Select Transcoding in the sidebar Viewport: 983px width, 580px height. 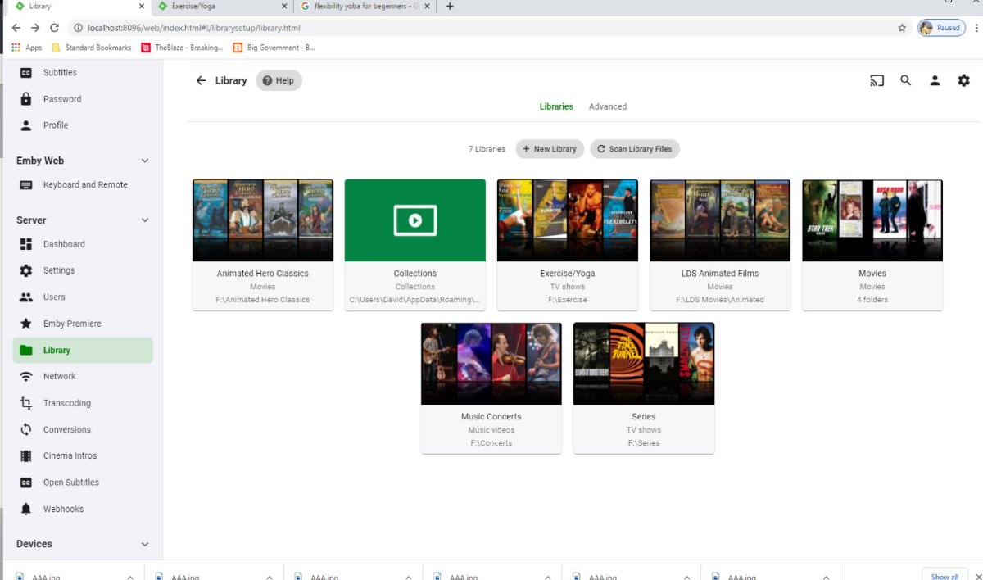pos(68,402)
